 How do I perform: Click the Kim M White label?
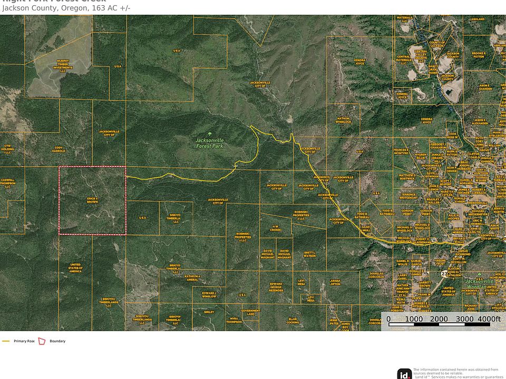[x=495, y=227]
